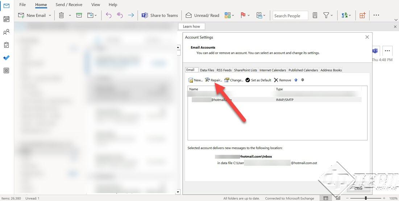Toggle Unread/ Read message status
The width and height of the screenshot is (399, 201).
tap(203, 16)
